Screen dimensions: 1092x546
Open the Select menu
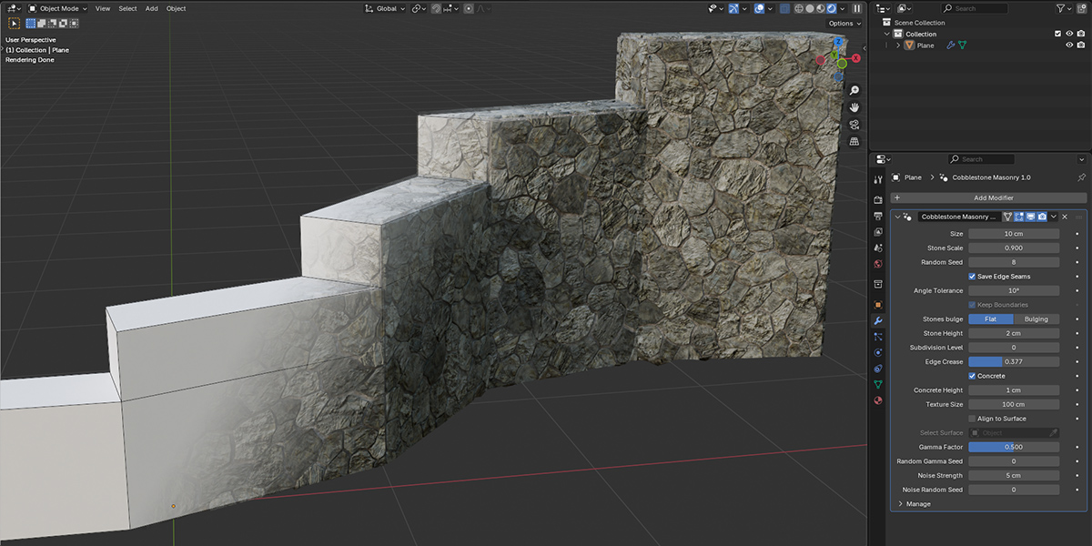click(x=127, y=8)
